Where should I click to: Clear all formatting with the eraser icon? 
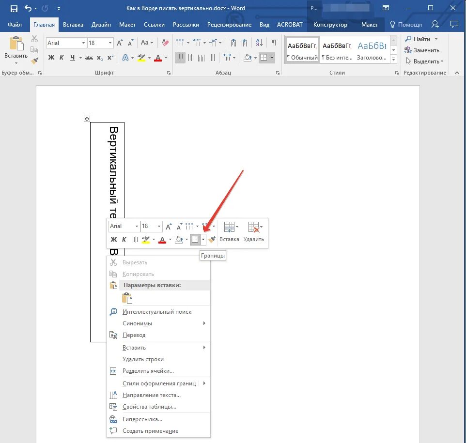[165, 43]
